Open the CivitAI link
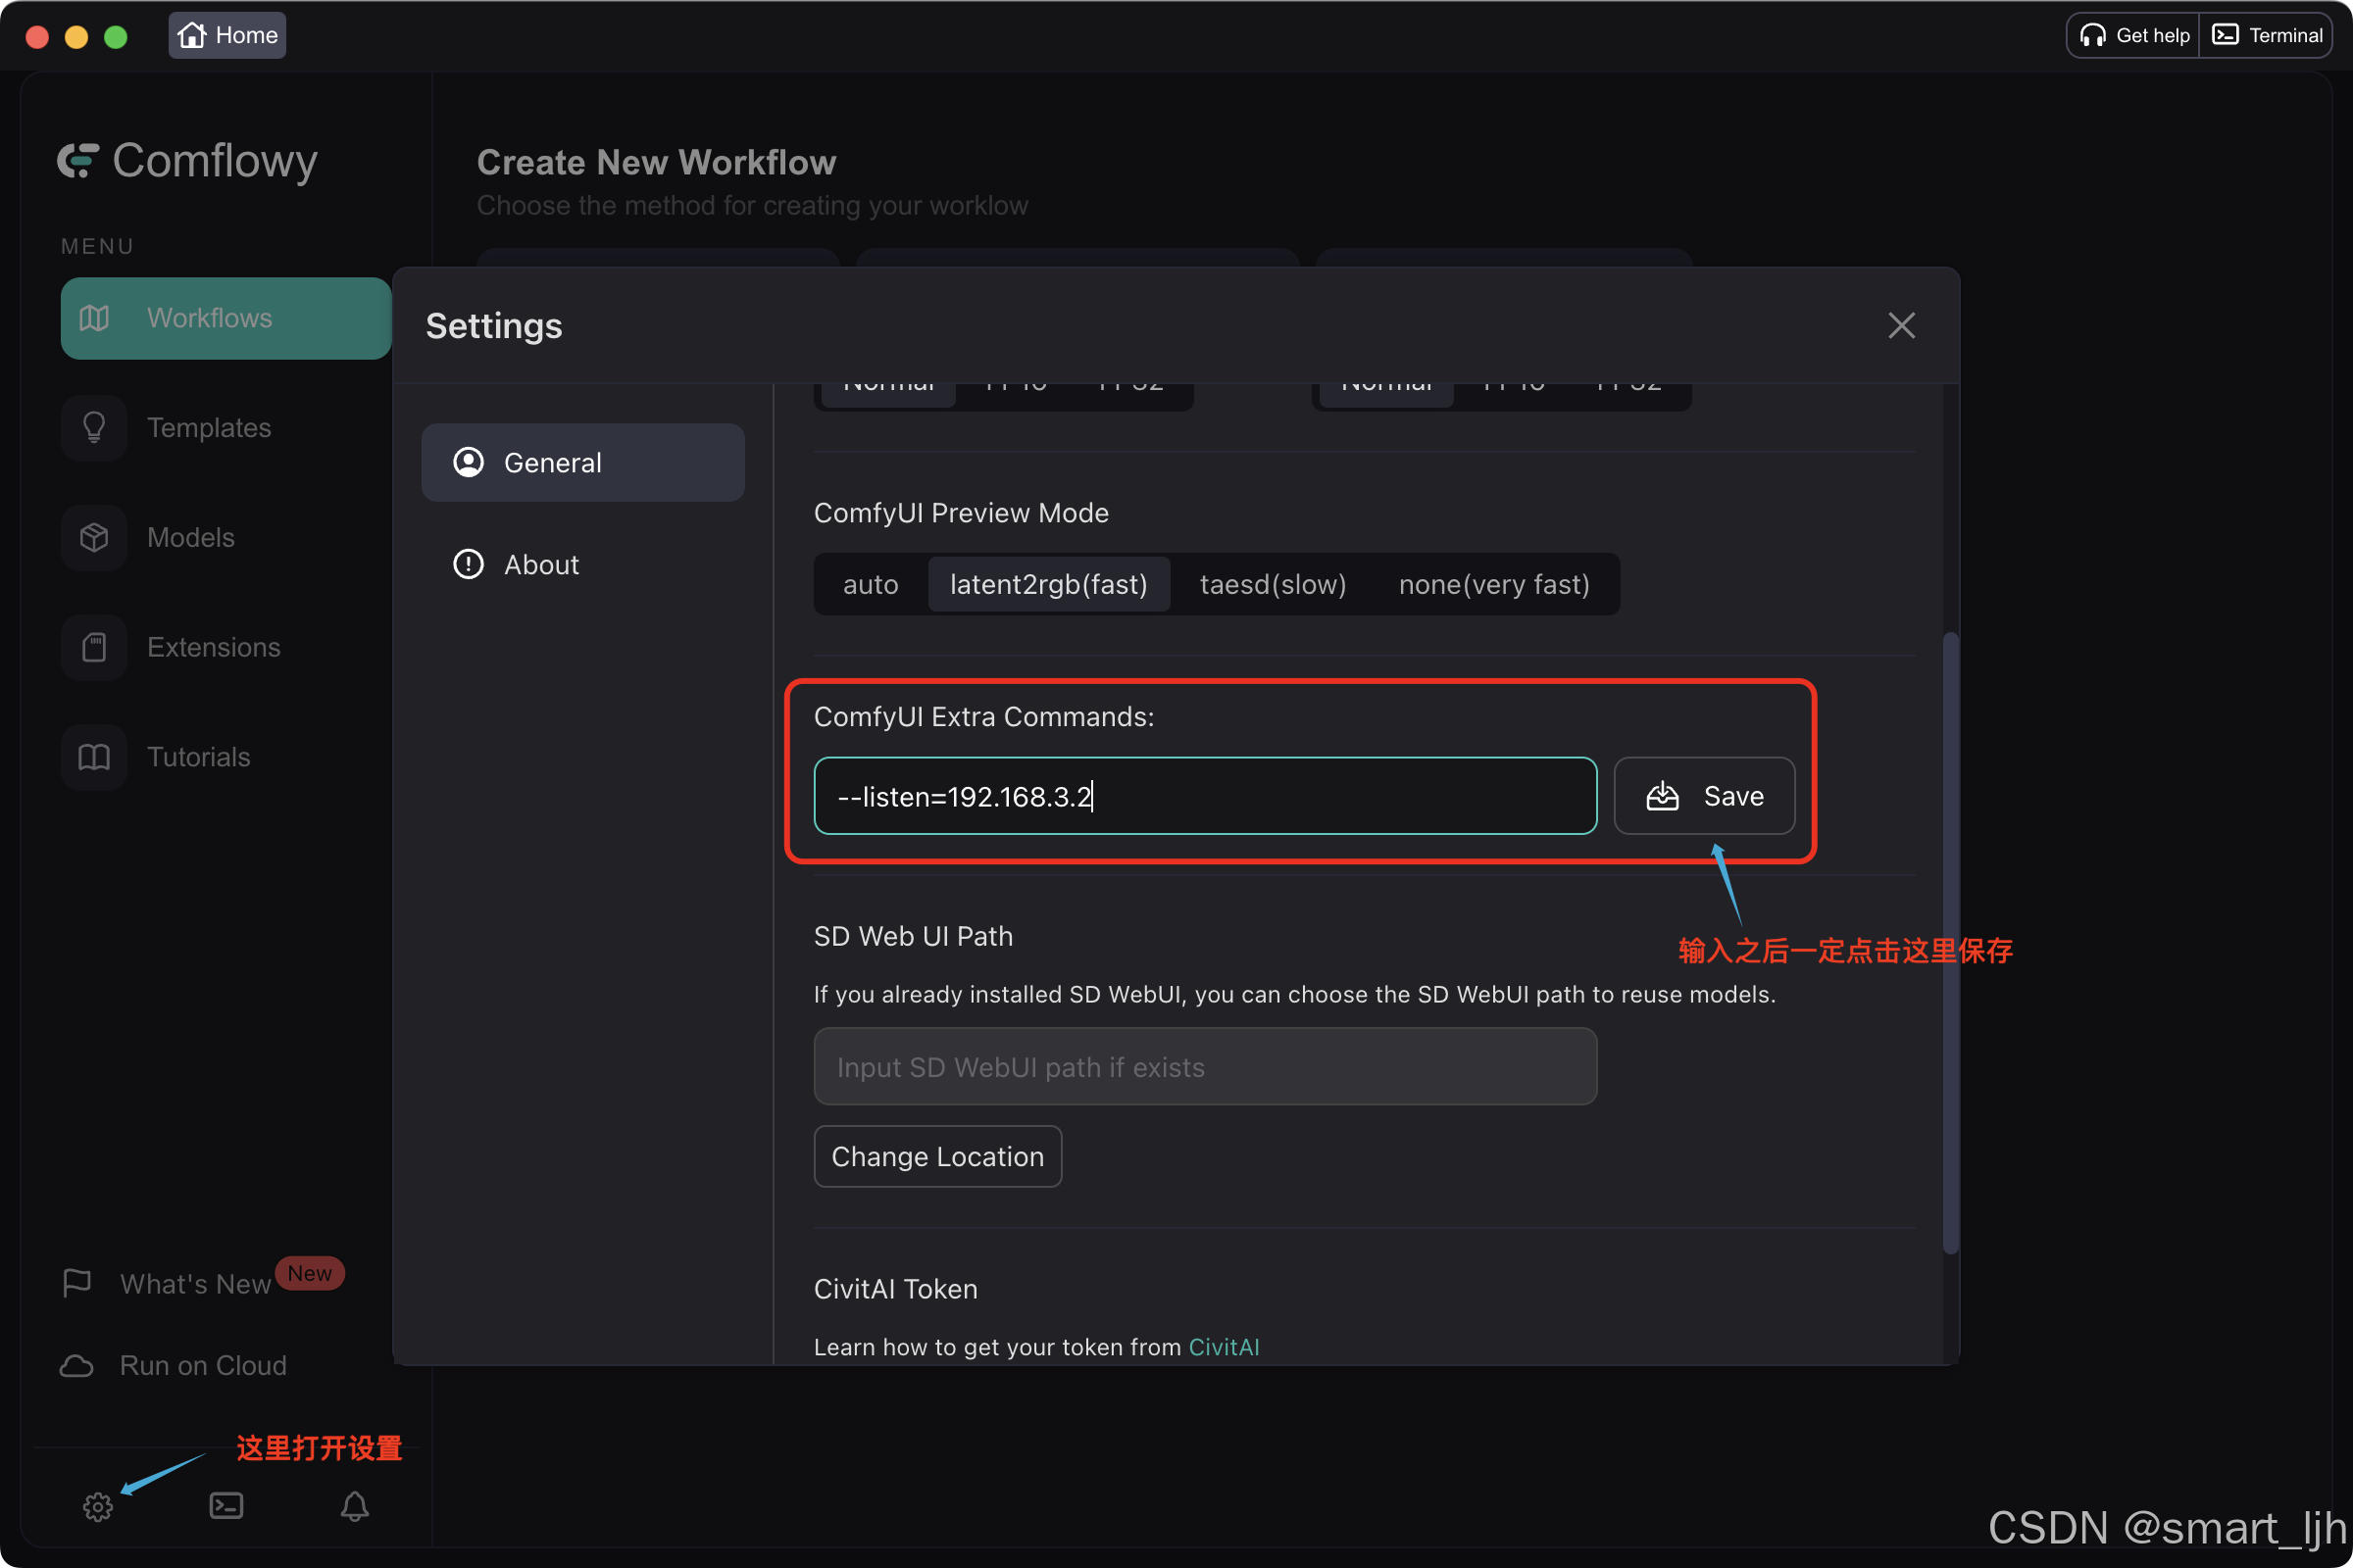Screen dimensions: 2353x1568 pos(1223,1346)
